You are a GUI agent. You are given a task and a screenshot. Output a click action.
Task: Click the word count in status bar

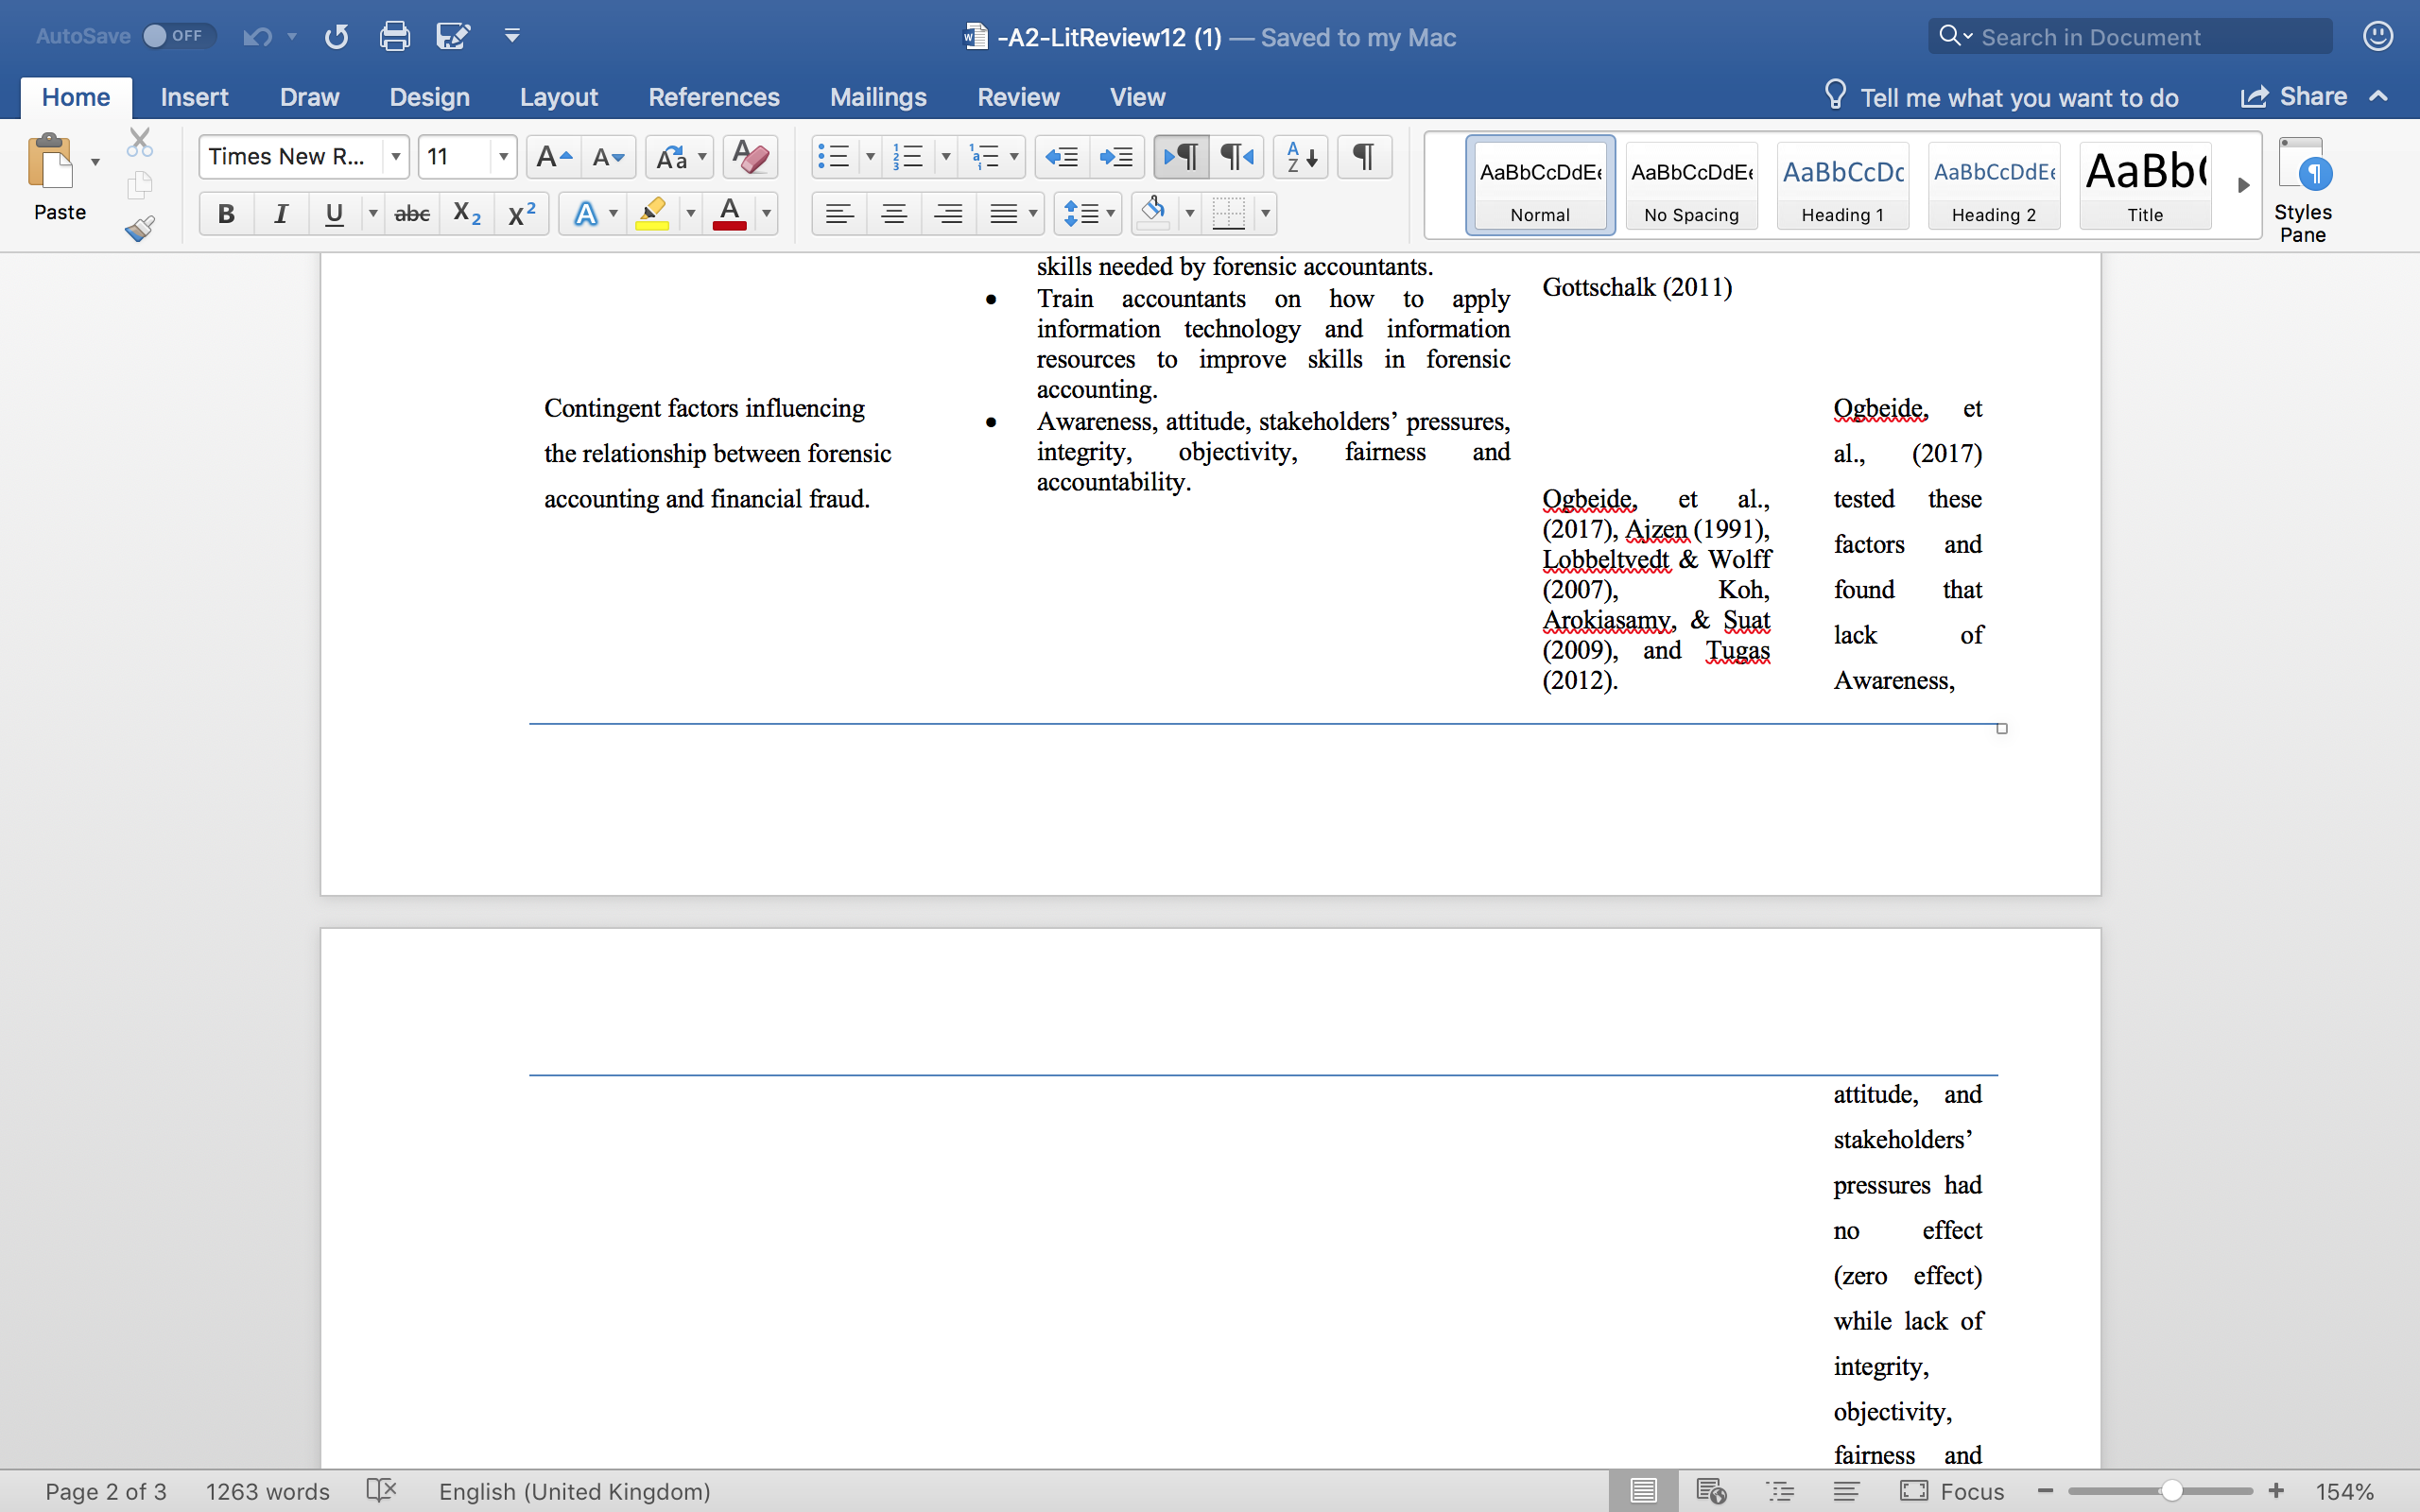click(267, 1491)
